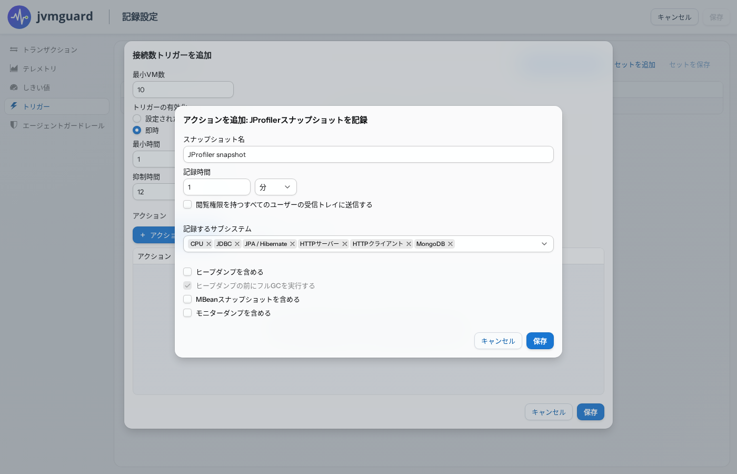Screen dimensions: 737x474
Task: Click the しきい値 gauge icon
Action: tap(14, 87)
